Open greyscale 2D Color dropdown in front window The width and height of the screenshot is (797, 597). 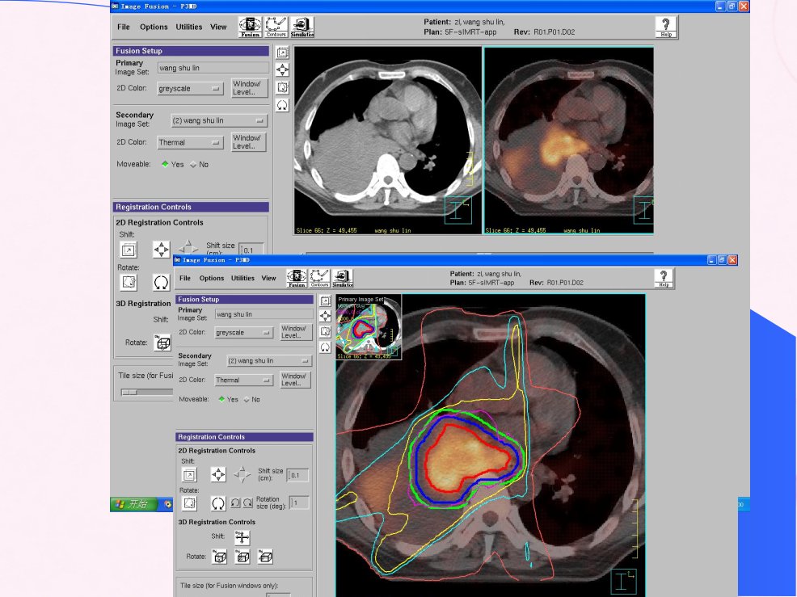(243, 332)
